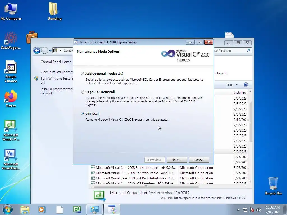This screenshot has width=287, height=215.
Task: Open the Recycle Bin
Action: tap(273, 186)
